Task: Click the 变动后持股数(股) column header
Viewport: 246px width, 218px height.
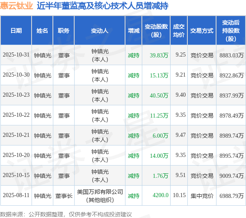Action: 231,30
